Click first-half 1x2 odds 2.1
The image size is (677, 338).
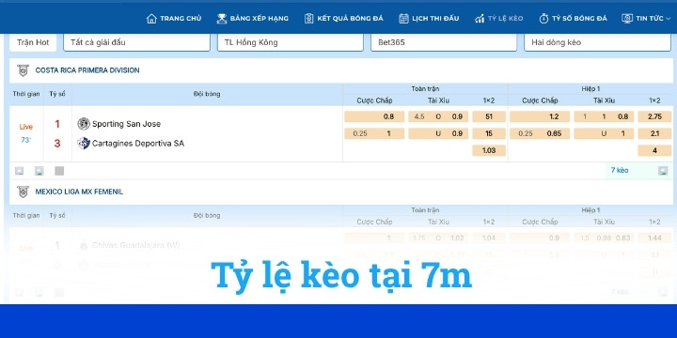point(654,133)
